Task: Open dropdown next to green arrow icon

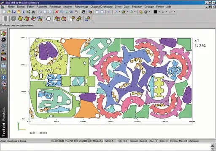Action: coord(135,12)
